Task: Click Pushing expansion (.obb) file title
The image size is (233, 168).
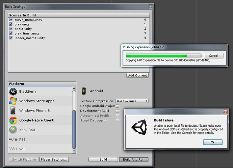Action: coord(144,47)
